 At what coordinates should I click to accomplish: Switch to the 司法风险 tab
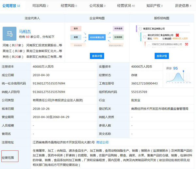pos(41,6)
